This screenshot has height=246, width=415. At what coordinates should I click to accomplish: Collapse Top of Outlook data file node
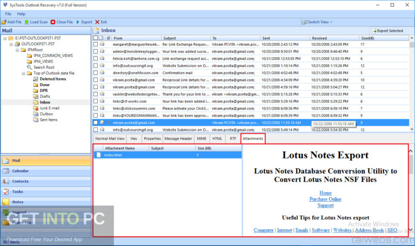pyautogui.click(x=23, y=73)
